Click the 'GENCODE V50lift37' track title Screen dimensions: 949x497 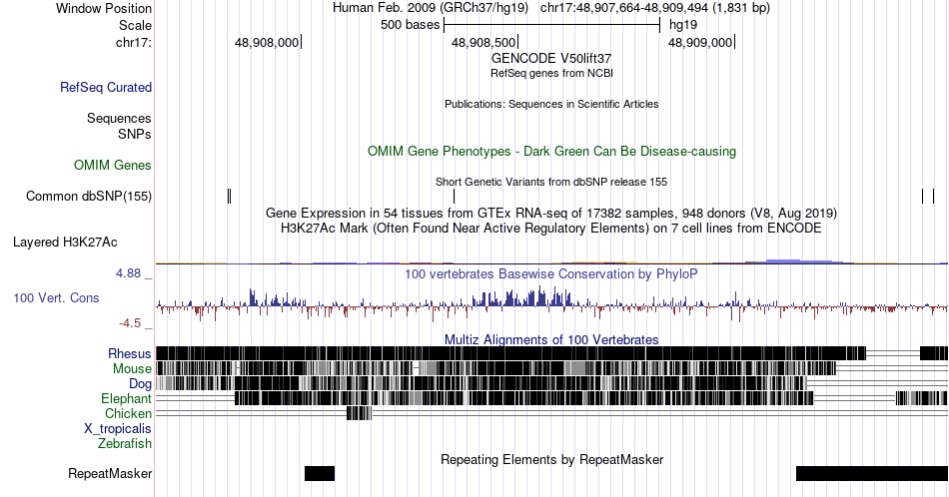pyautogui.click(x=551, y=59)
